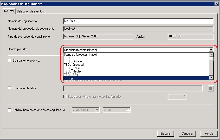Select the highlighted Tuning template

pos(136,78)
